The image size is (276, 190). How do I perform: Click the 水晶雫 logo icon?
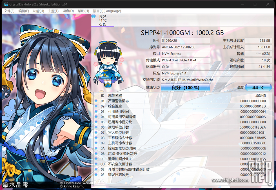point(5,185)
